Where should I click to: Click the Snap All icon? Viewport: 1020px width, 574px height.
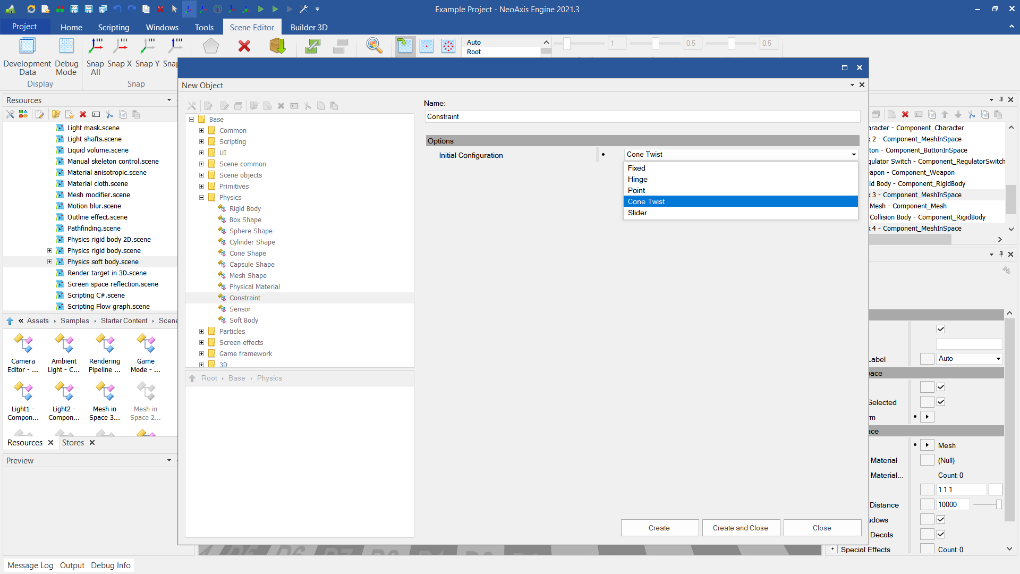[96, 47]
